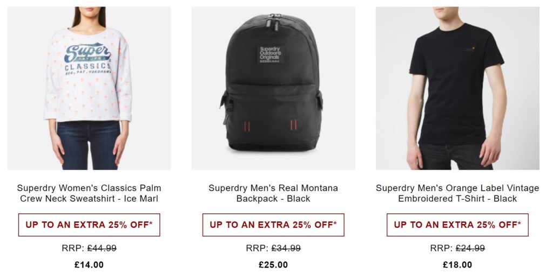Open Orange Label Vintage Embroidered T-Shirt link

click(x=457, y=193)
